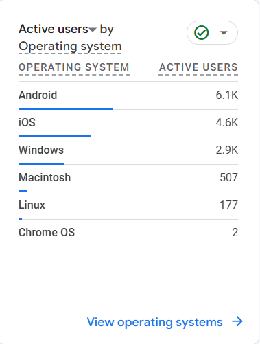This screenshot has width=260, height=344.
Task: Select the Android row
Action: pos(128,96)
